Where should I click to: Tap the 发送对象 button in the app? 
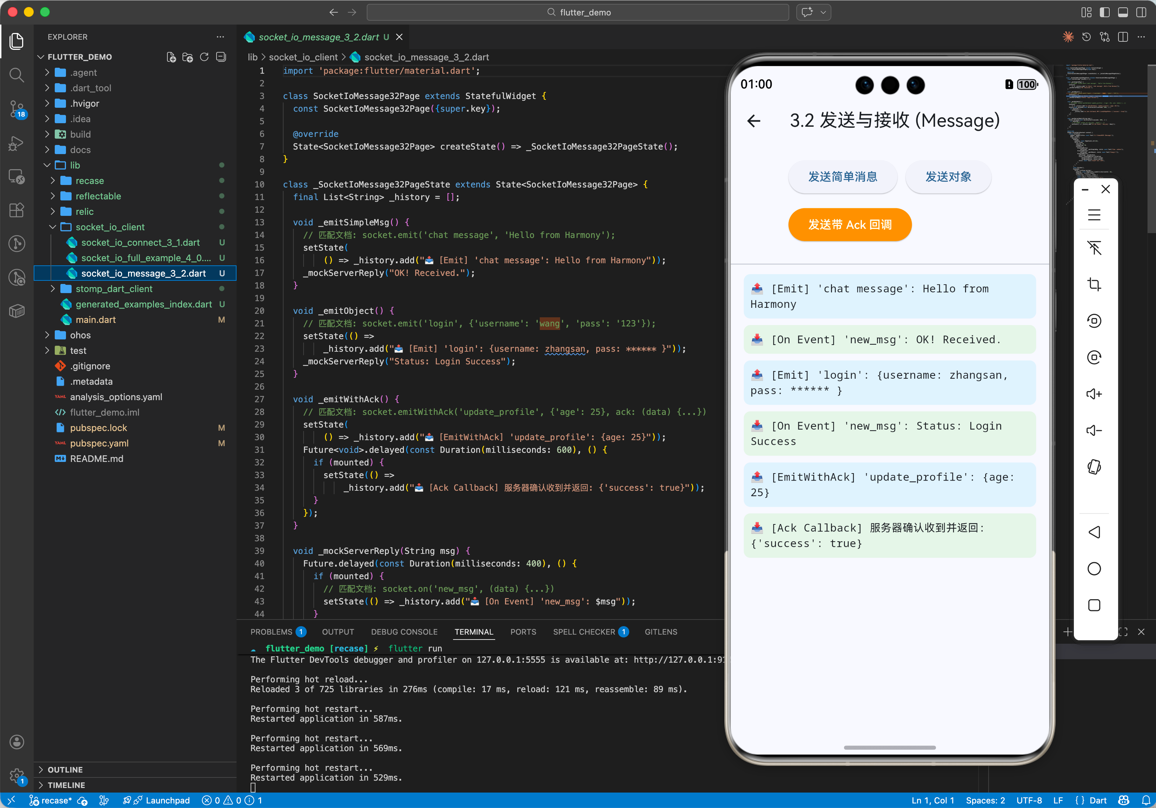coord(948,177)
